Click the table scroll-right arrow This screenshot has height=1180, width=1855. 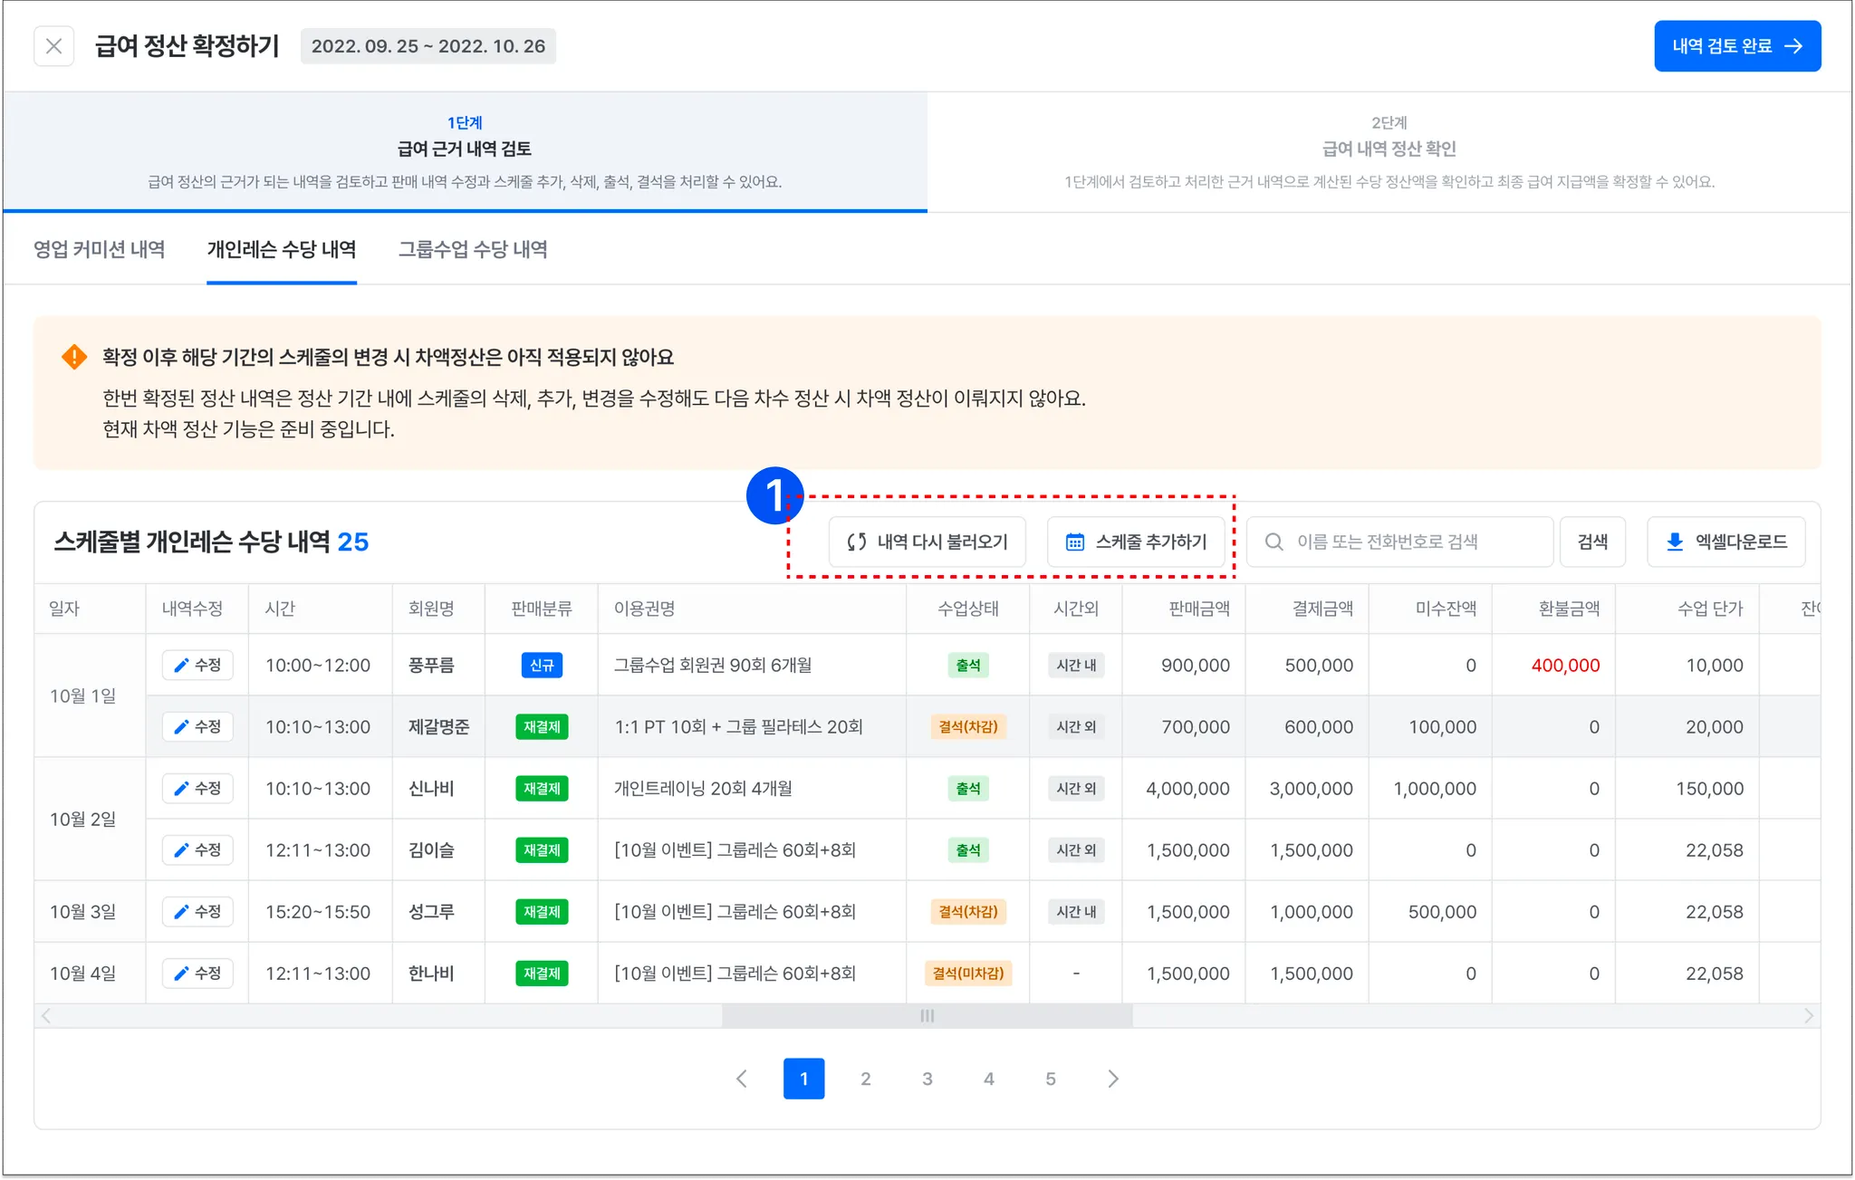coord(1808,1016)
